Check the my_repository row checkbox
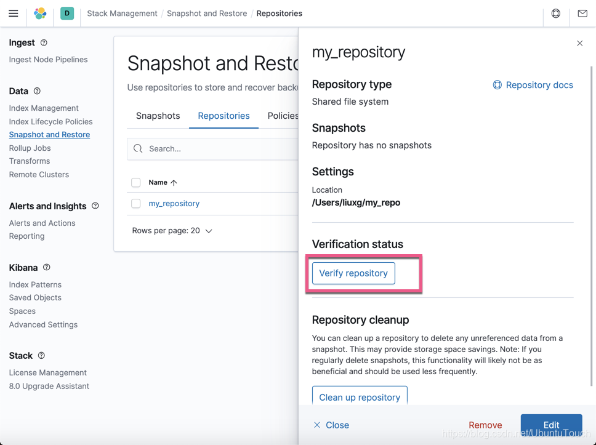 tap(135, 203)
